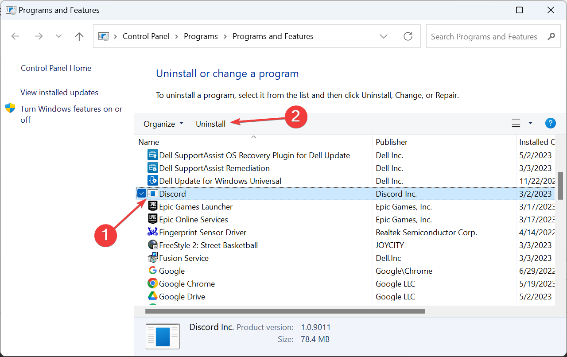Image resolution: width=567 pixels, height=357 pixels.
Task: Open the Organize dropdown menu
Action: 163,124
